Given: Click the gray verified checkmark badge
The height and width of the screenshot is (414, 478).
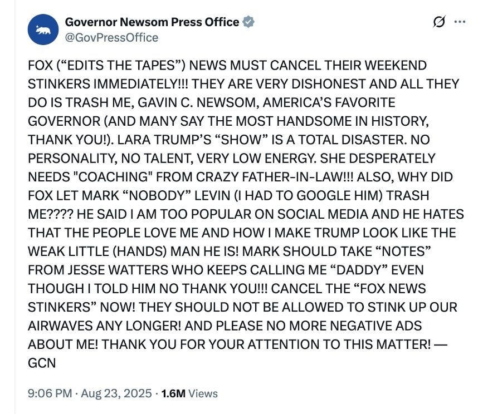Looking at the screenshot, I should coord(249,22).
